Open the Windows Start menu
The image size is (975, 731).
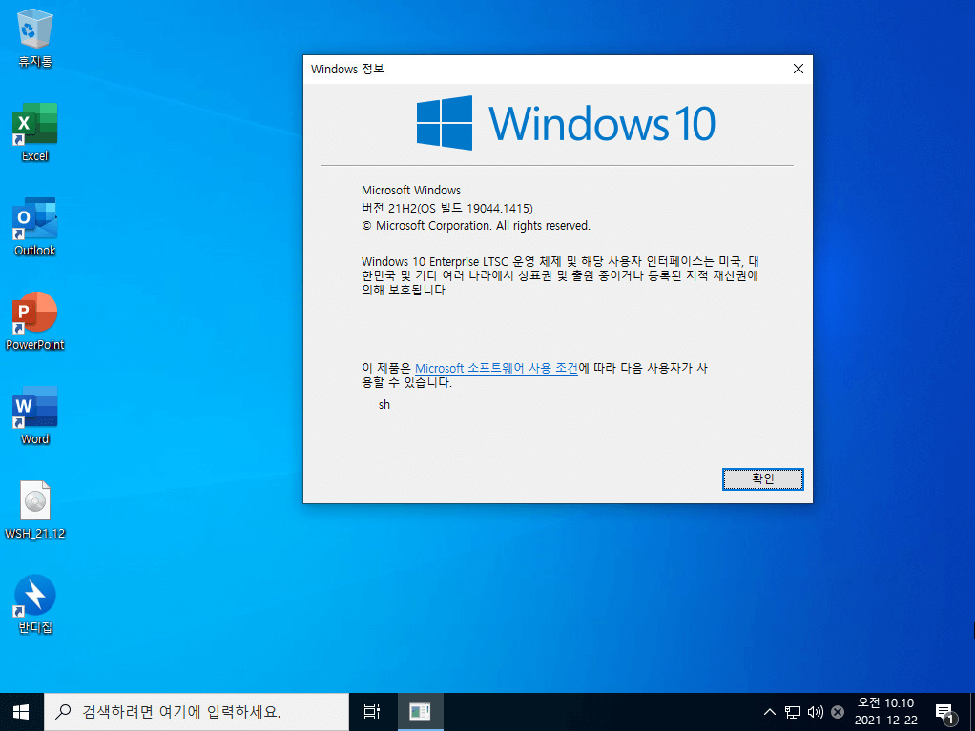pos(21,712)
